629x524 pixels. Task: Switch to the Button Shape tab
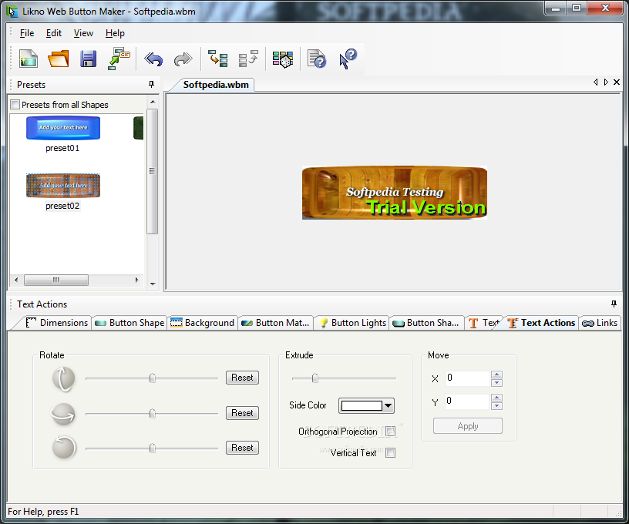pyautogui.click(x=129, y=323)
